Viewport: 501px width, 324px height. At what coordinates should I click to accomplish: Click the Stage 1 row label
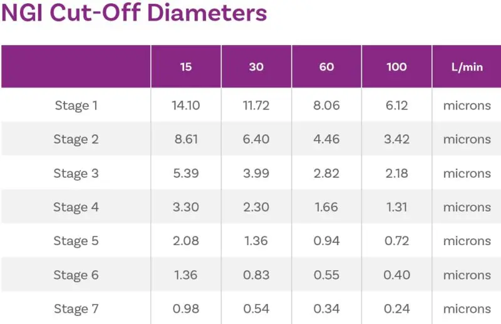point(76,106)
